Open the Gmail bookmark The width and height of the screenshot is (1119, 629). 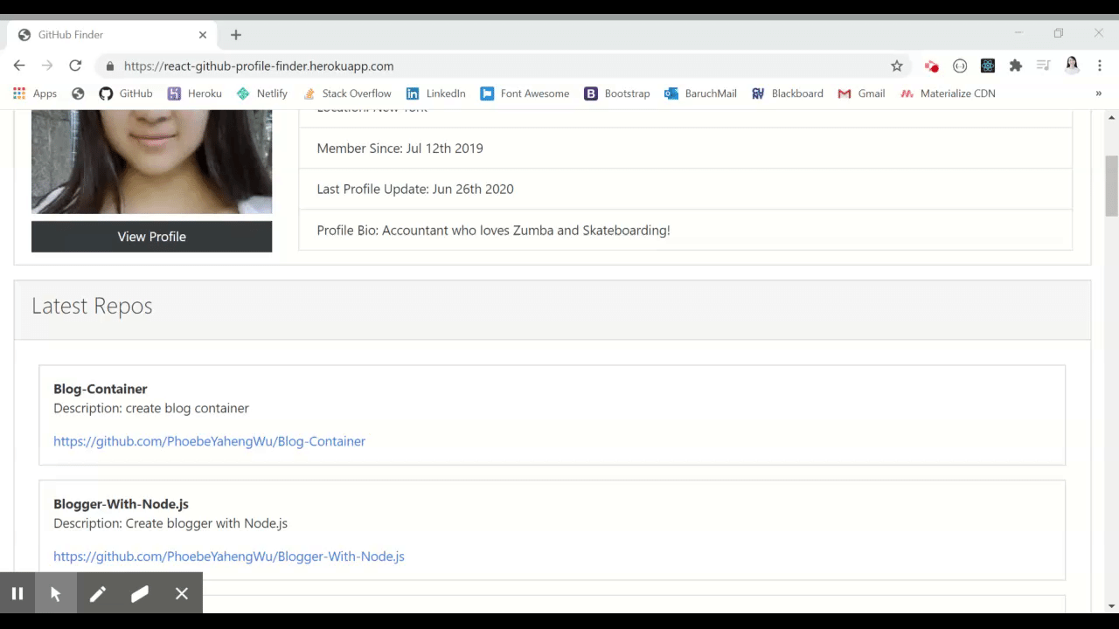[862, 93]
